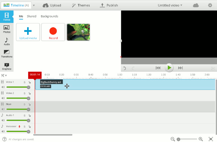Toggle solo on Video 1 track
Viewport: 217px width, 142px height.
click(x=25, y=82)
